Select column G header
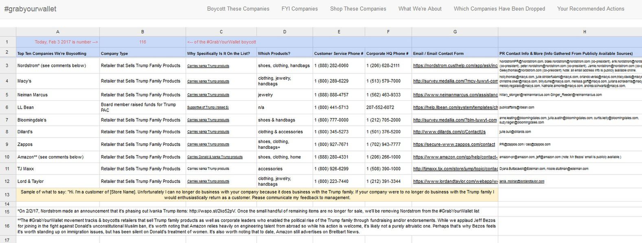The height and width of the screenshot is (243, 642). [455, 32]
